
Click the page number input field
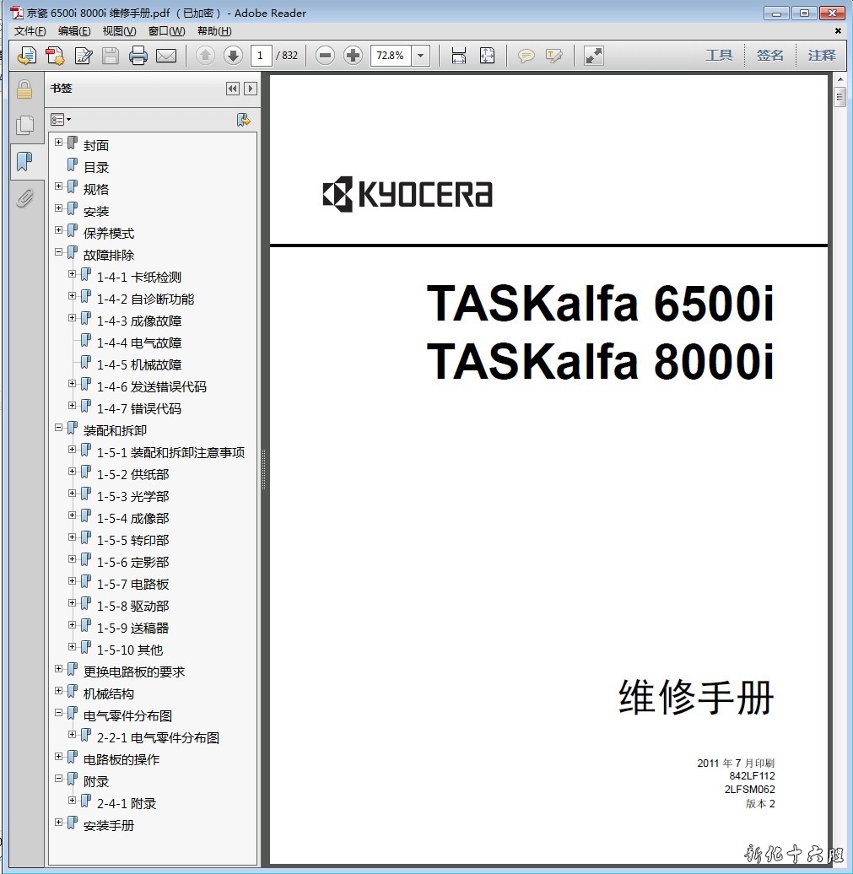(x=260, y=56)
